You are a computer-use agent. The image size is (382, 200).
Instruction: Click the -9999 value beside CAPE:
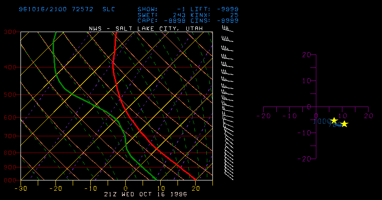tap(174, 20)
